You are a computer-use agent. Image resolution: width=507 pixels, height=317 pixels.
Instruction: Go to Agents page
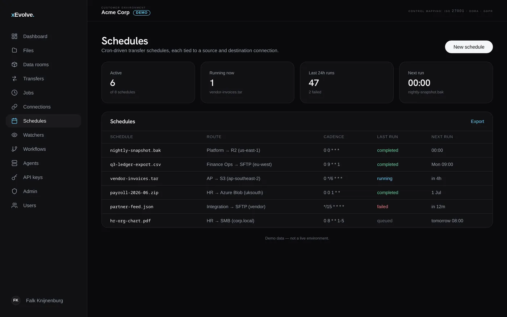point(43,163)
